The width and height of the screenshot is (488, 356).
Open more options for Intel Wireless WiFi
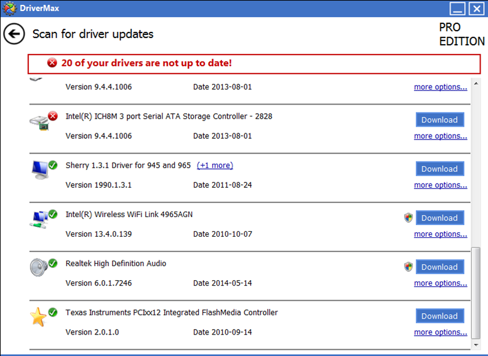click(x=440, y=234)
